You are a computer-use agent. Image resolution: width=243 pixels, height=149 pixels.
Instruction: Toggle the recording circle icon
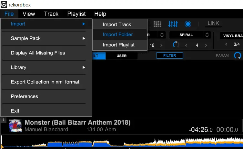tap(188, 24)
